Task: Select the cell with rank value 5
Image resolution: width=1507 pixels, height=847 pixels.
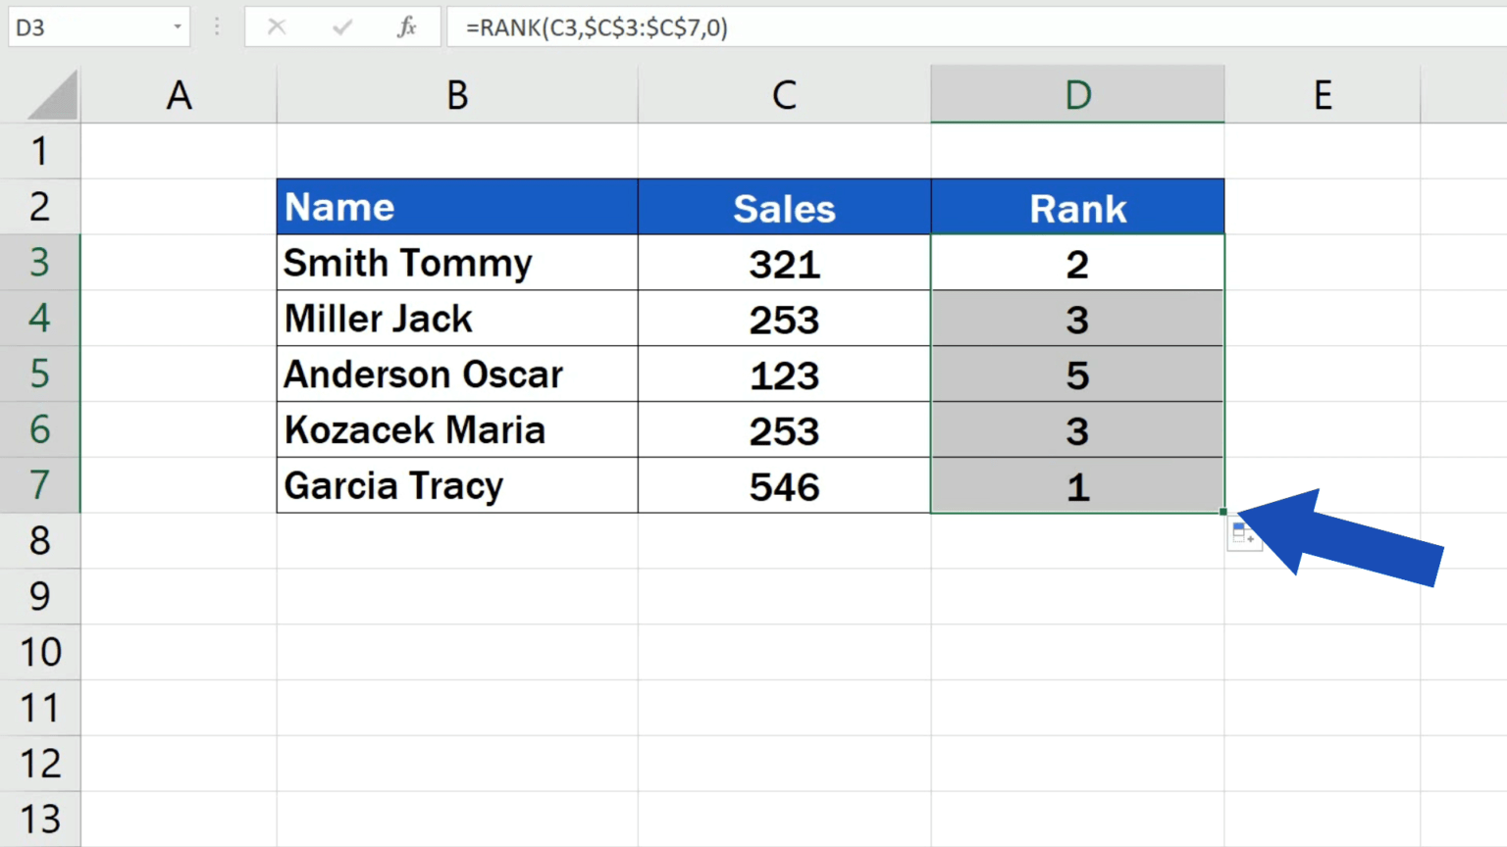Action: [x=1077, y=374]
